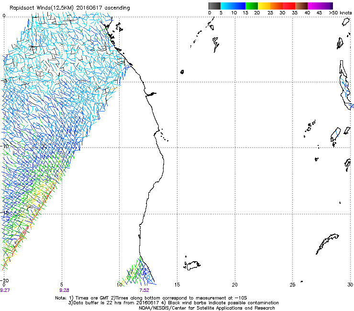This screenshot has width=354, height=311.
Task: Pick the blue 10-15 knots legend segment
Action: pos(239,6)
